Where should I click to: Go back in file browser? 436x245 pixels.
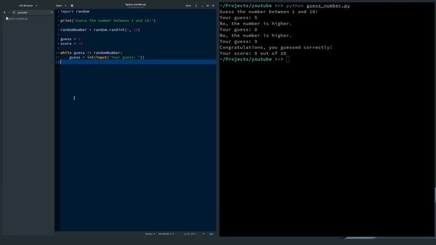click(5, 12)
